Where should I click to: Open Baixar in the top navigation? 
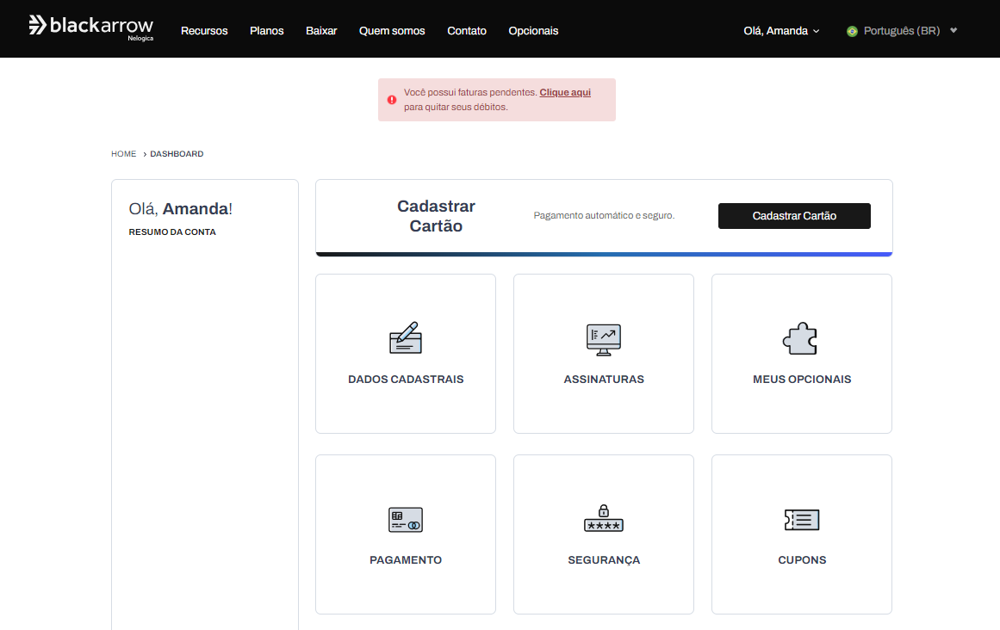(321, 31)
